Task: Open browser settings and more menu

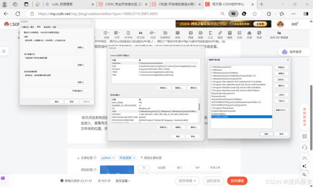Action: coord(293,14)
